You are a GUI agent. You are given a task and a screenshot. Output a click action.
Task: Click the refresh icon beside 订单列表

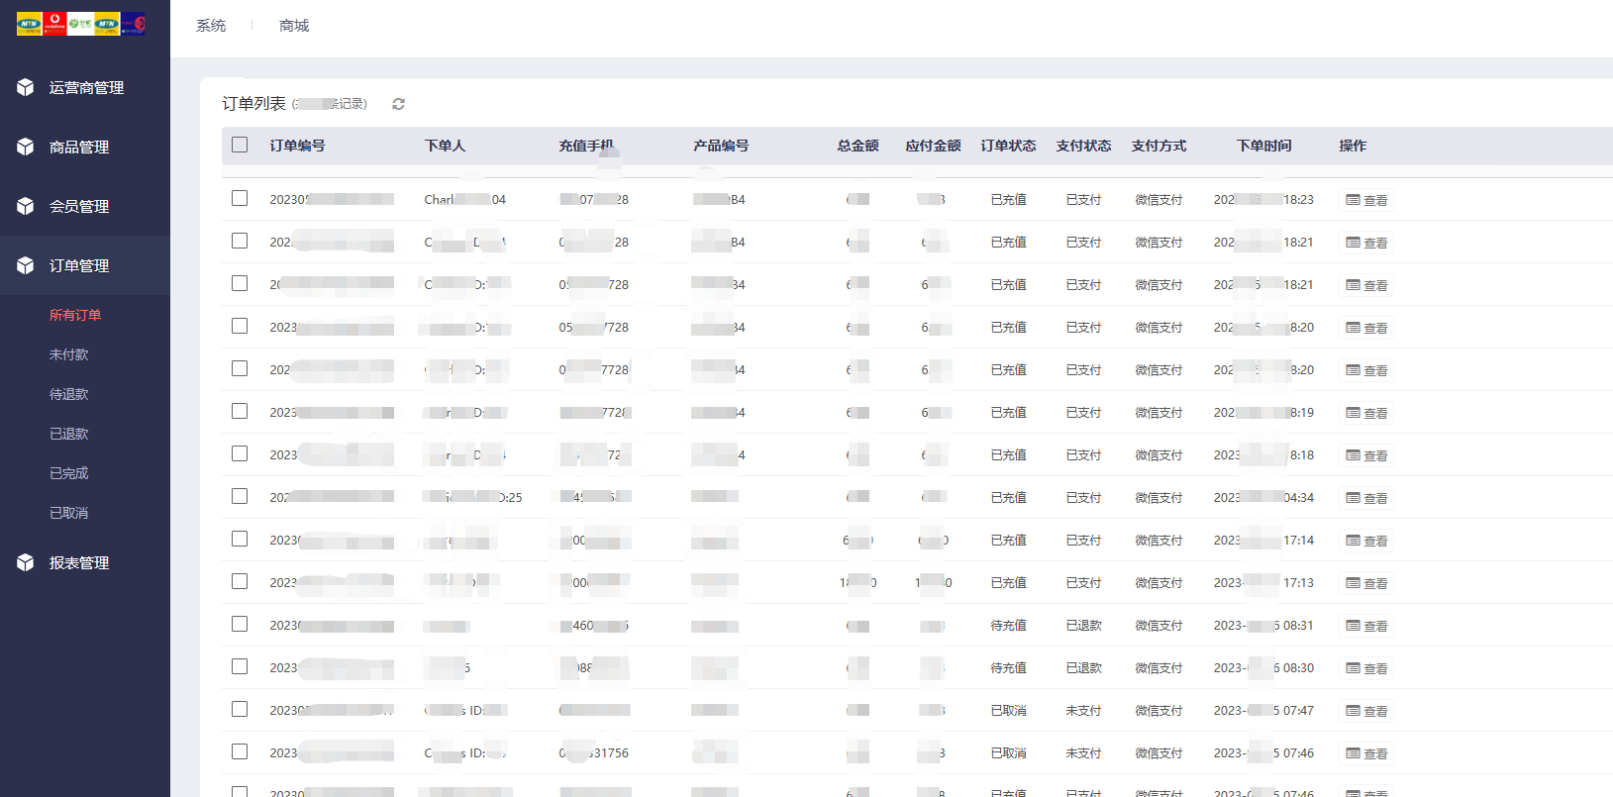click(x=398, y=104)
